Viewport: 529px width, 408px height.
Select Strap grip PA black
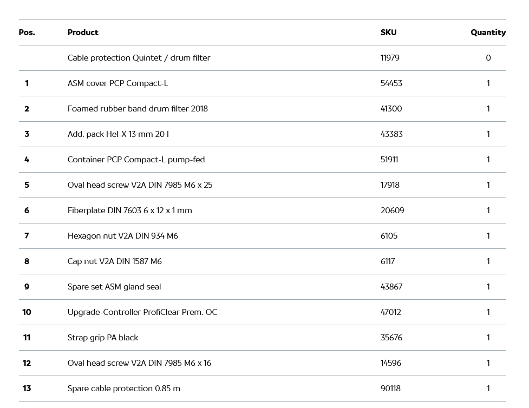pyautogui.click(x=102, y=338)
